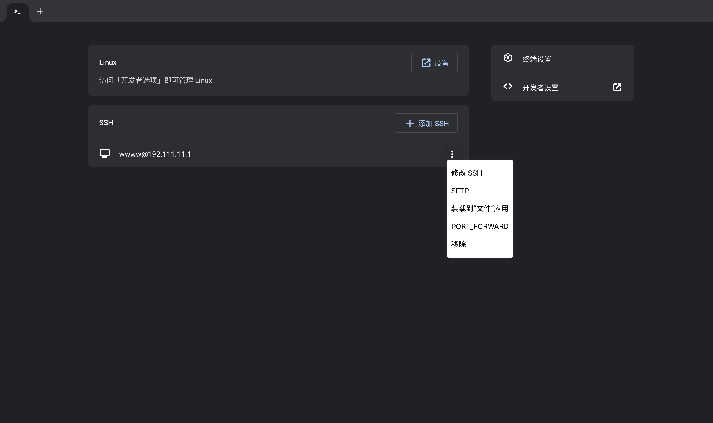Viewport: 713px width, 423px height.
Task: Select 装载到"文件"应用 menu entry
Action: [x=479, y=209]
